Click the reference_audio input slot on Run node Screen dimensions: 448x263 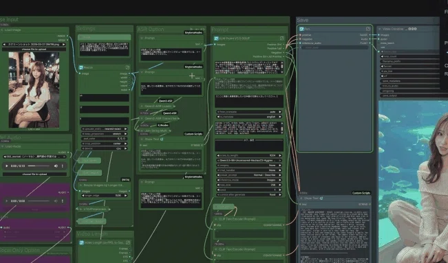point(300,43)
